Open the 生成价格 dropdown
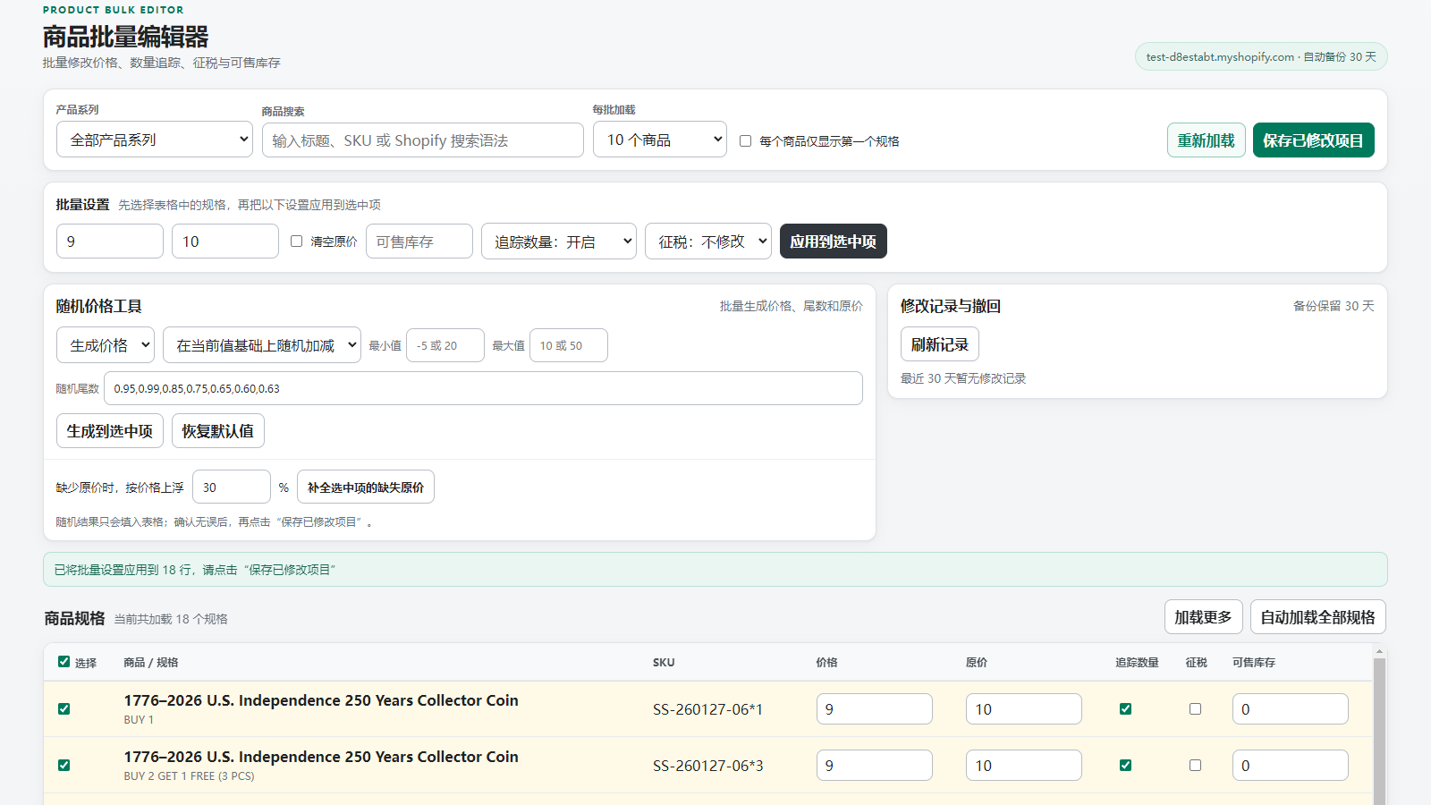 [x=106, y=345]
